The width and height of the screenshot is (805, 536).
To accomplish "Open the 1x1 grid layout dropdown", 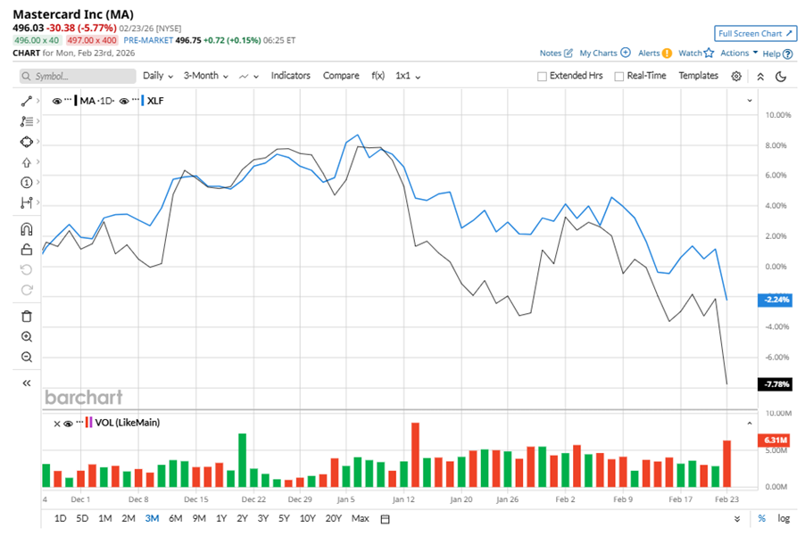I will click(x=408, y=76).
